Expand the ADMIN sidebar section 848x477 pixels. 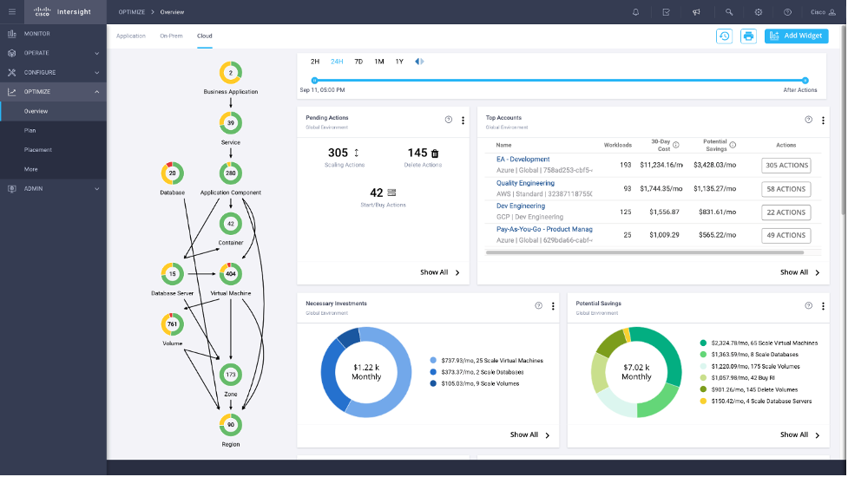(96, 188)
